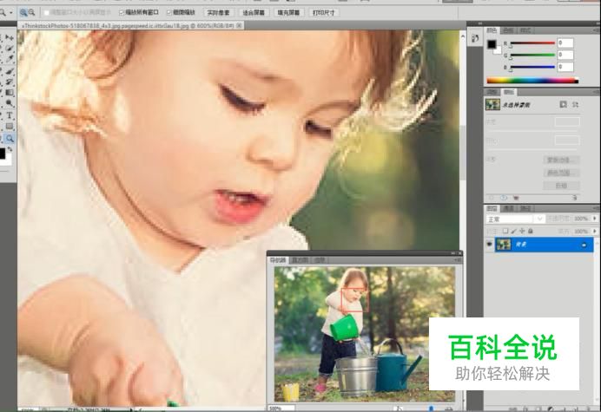Switch to the 色板 tab

[508, 29]
